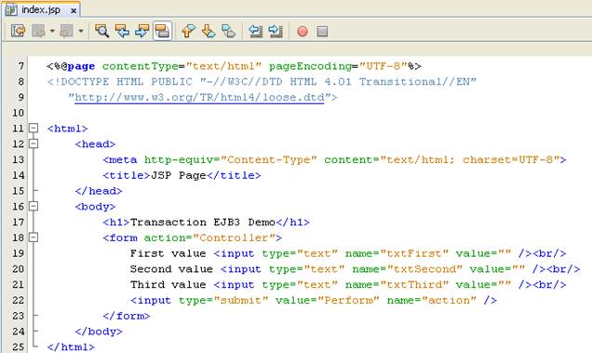Place cursor on the meta tag
The image size is (592, 353).
120,160
